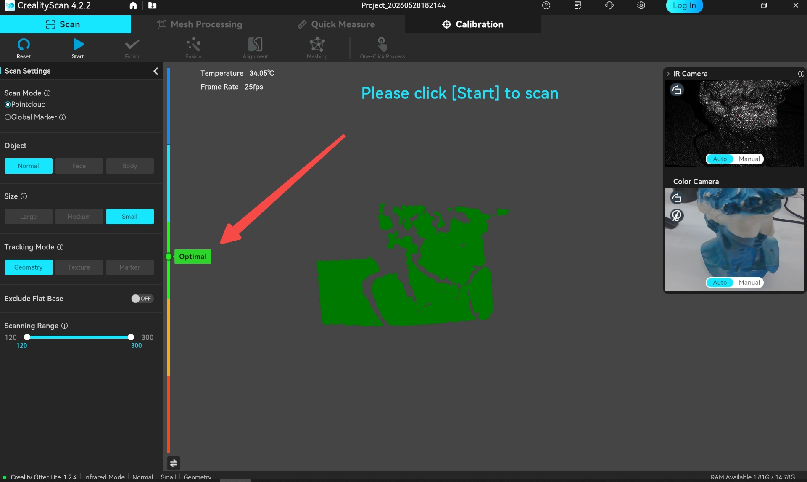Image resolution: width=807 pixels, height=482 pixels.
Task: Open the help question mark icon
Action: pos(546,5)
